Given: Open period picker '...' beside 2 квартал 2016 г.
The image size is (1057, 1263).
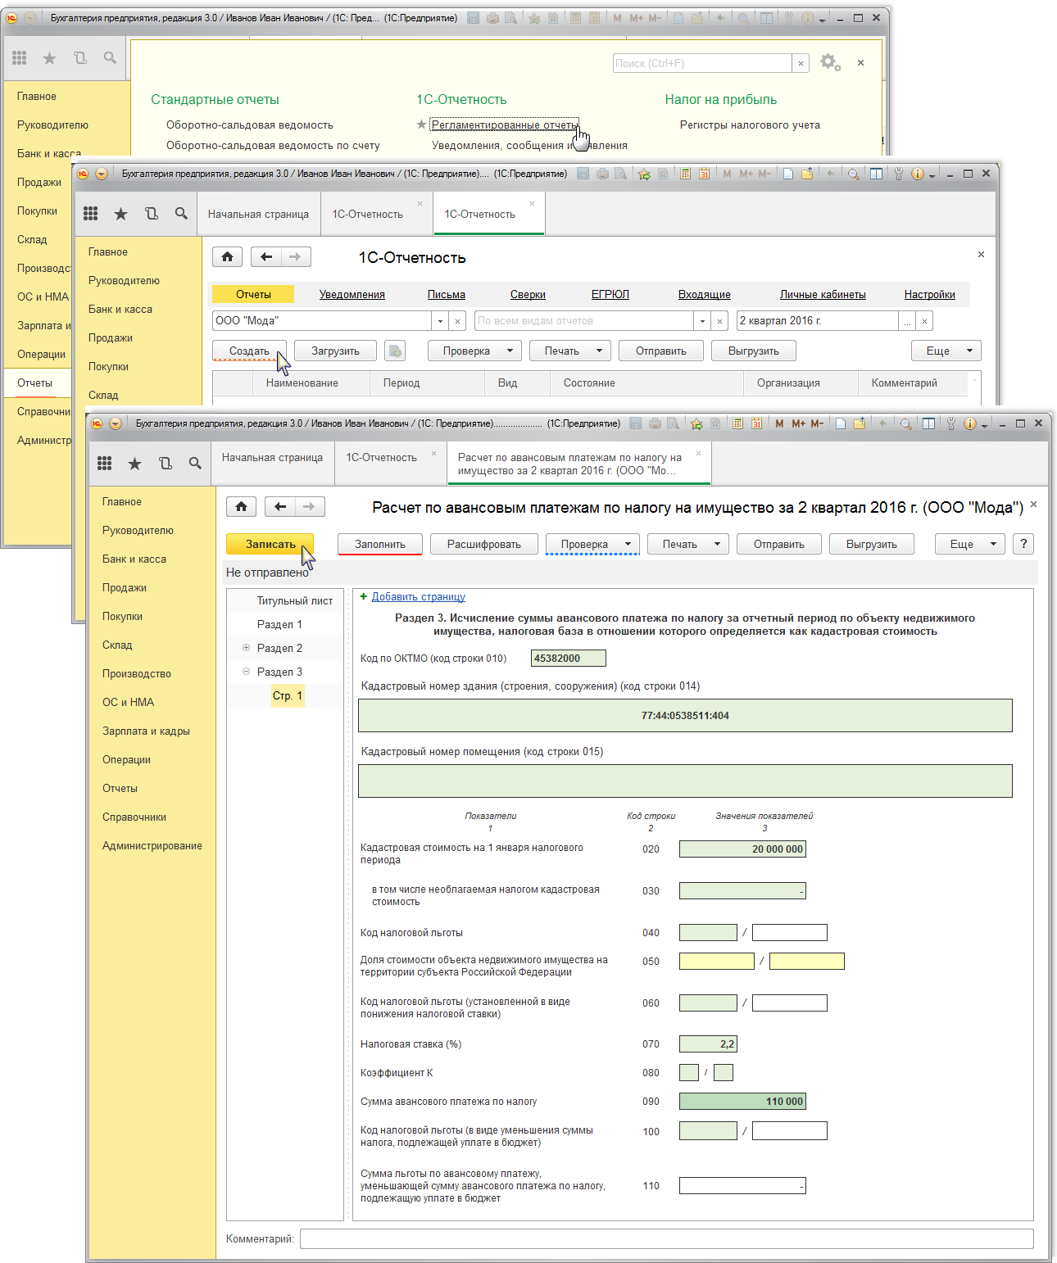Looking at the screenshot, I should pos(907,321).
